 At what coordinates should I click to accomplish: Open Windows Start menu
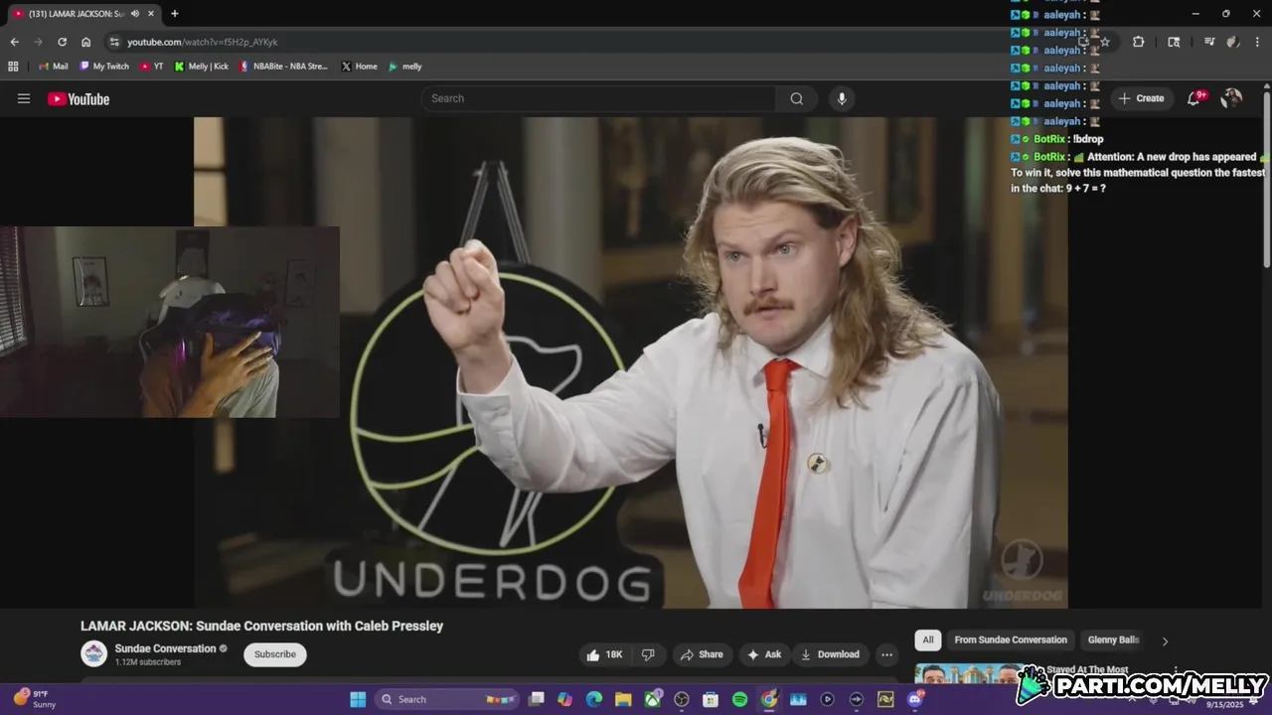coord(358,699)
